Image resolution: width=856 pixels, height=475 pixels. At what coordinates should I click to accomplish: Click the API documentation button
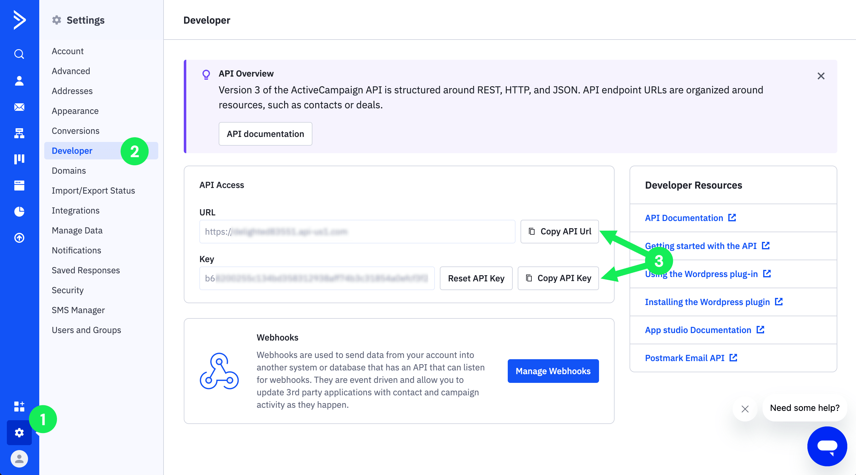[x=265, y=134]
